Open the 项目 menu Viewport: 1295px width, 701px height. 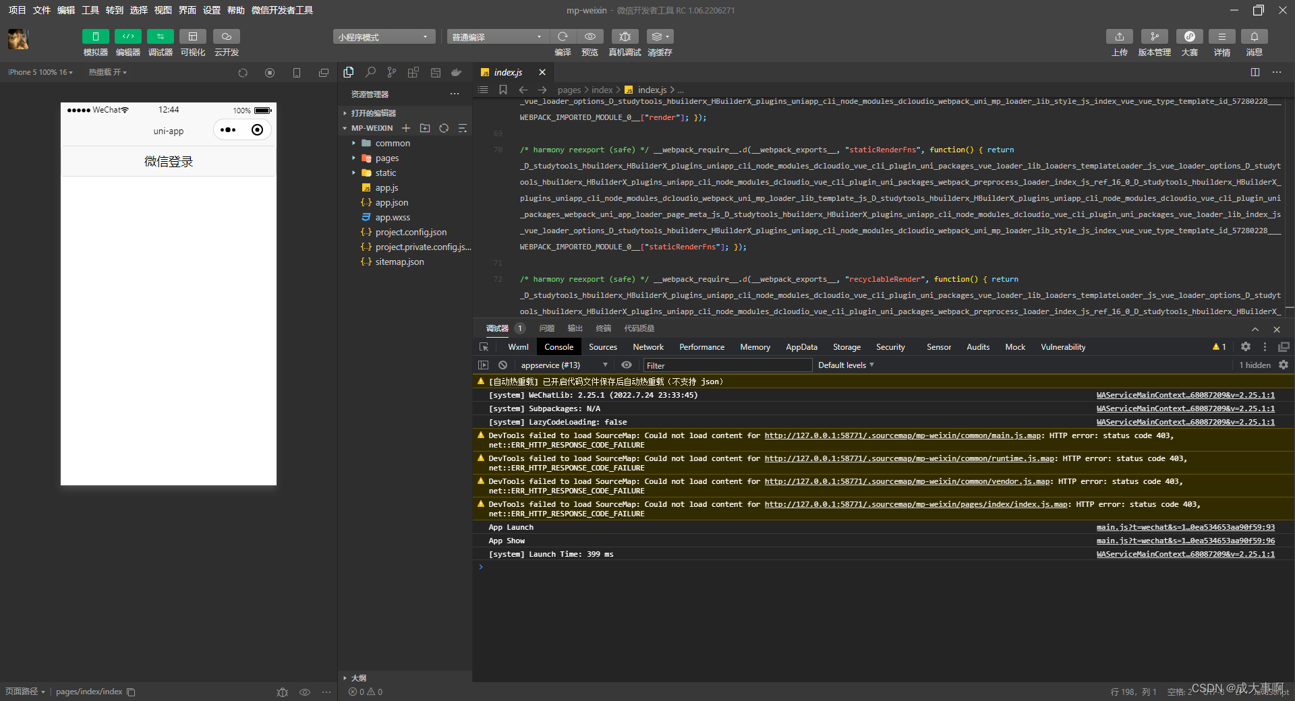(x=17, y=10)
